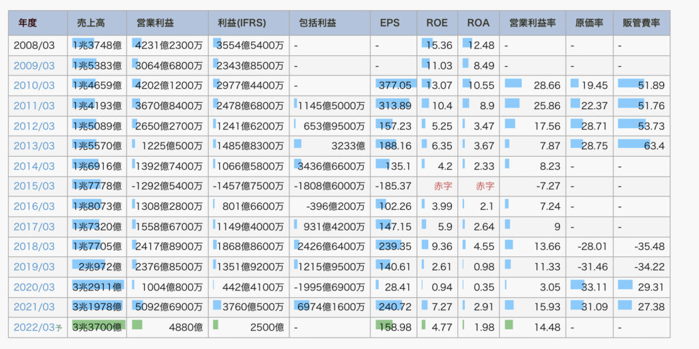Screen dimensions: 699x349
Task: Open the 2021/03 fiscal year link
Action: click(34, 307)
